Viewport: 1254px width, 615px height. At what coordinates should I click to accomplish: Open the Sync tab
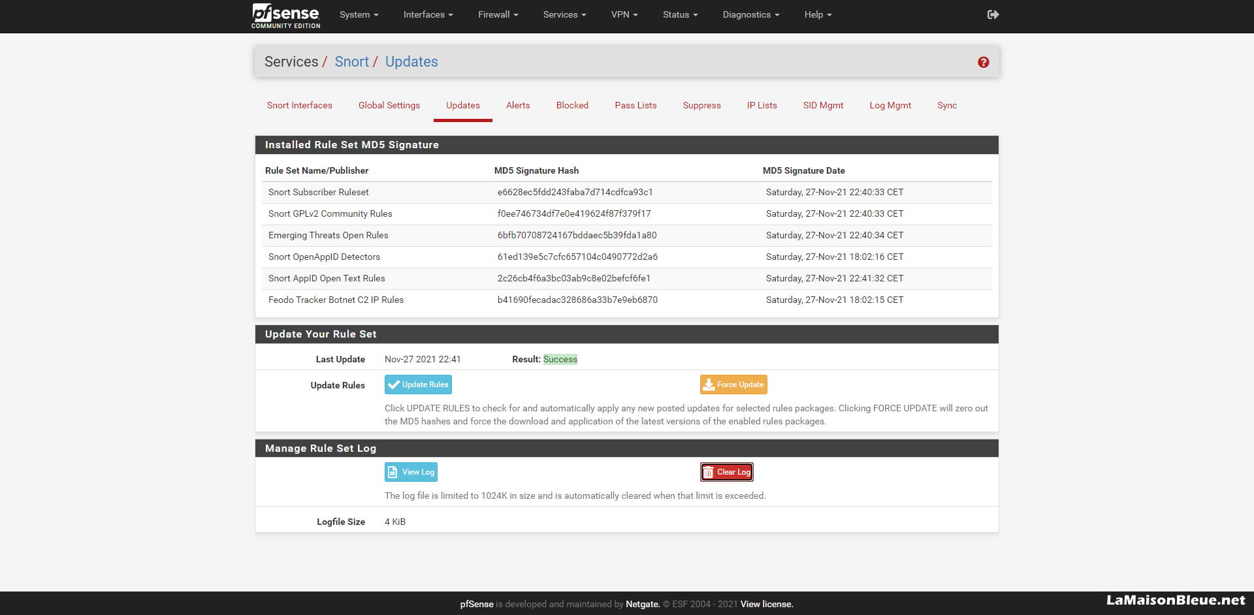[947, 105]
